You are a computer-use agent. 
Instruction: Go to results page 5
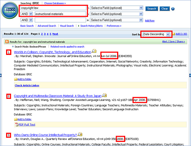(50, 34)
